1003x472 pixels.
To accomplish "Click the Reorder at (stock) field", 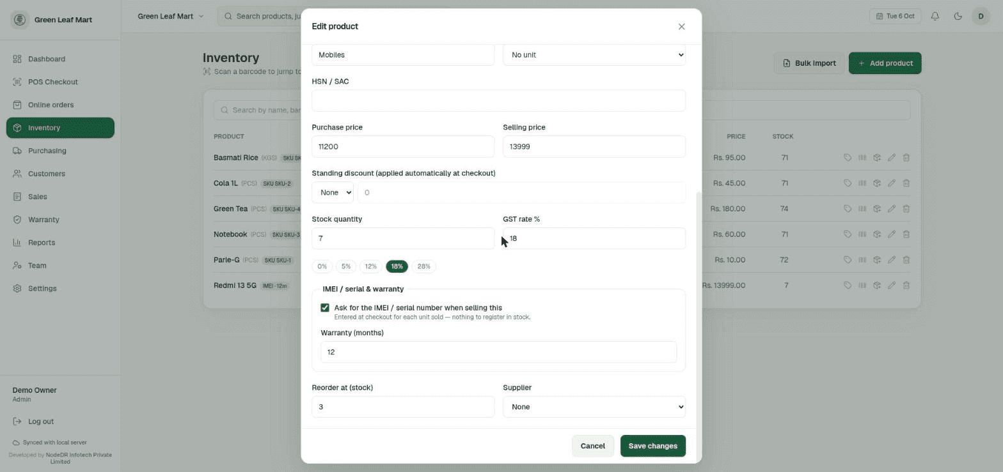I will (403, 407).
